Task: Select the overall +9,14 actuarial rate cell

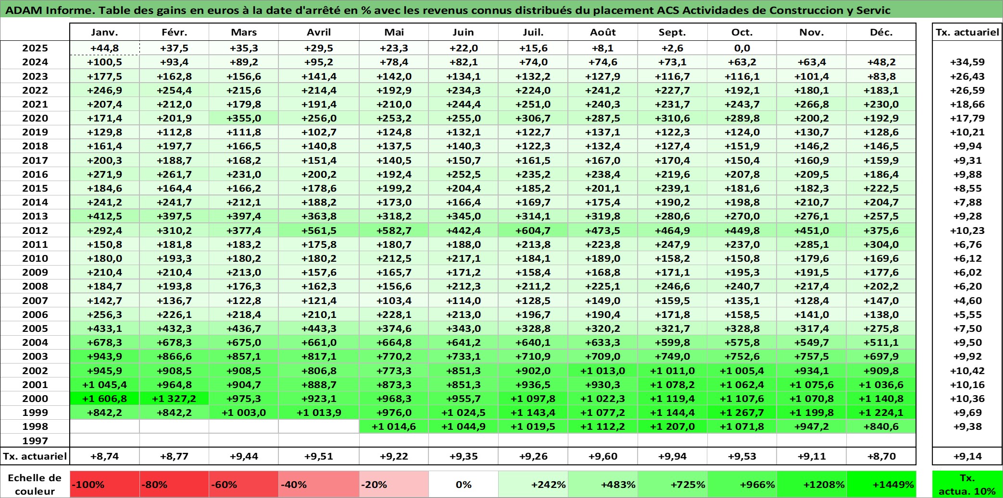Action: point(967,456)
